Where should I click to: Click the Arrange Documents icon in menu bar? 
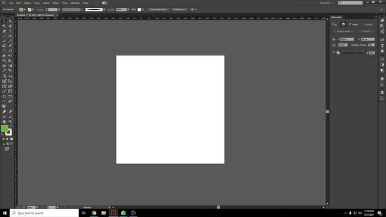pyautogui.click(x=104, y=3)
